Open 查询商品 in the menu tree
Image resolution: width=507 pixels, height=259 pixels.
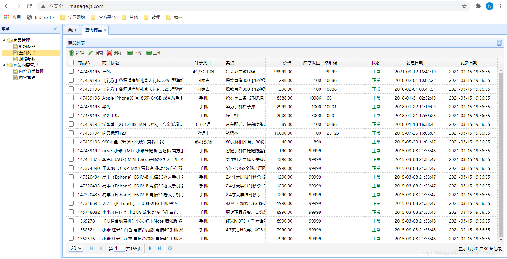27,53
